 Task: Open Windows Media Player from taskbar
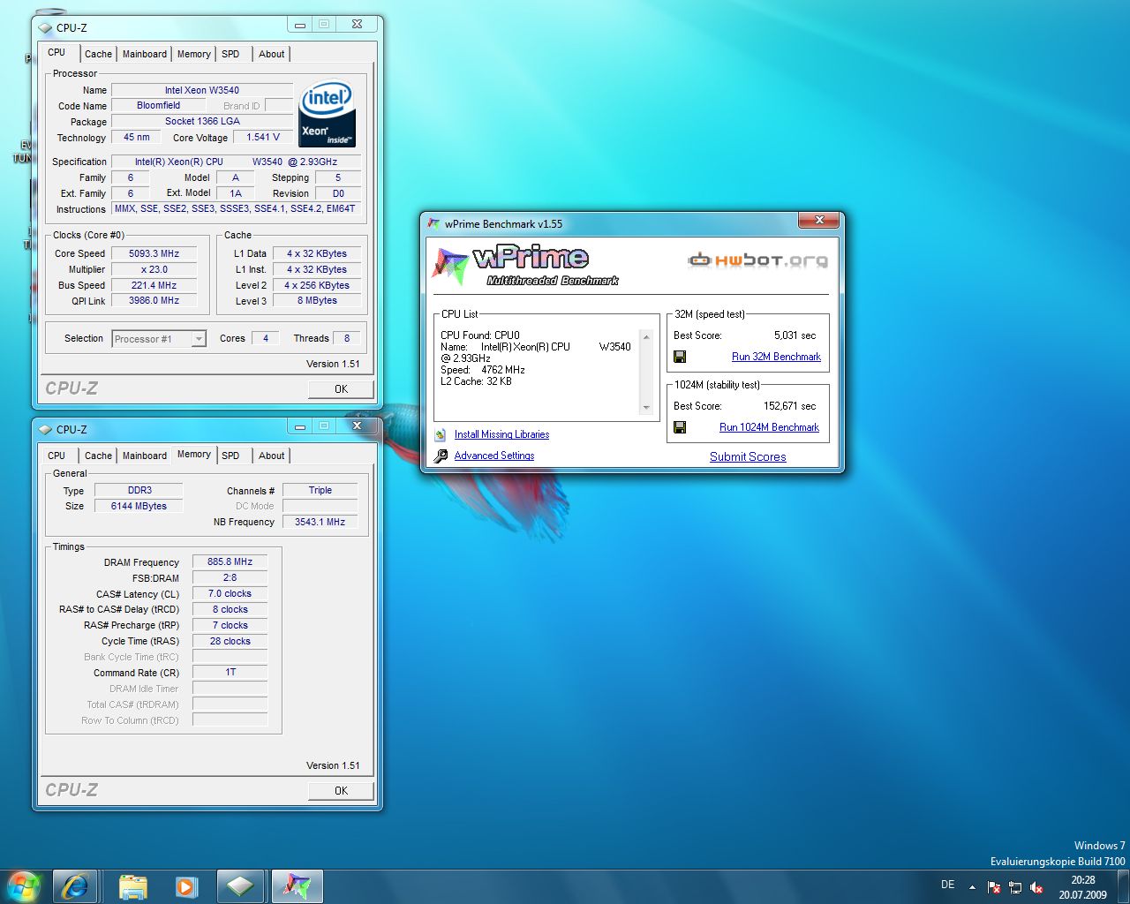186,886
